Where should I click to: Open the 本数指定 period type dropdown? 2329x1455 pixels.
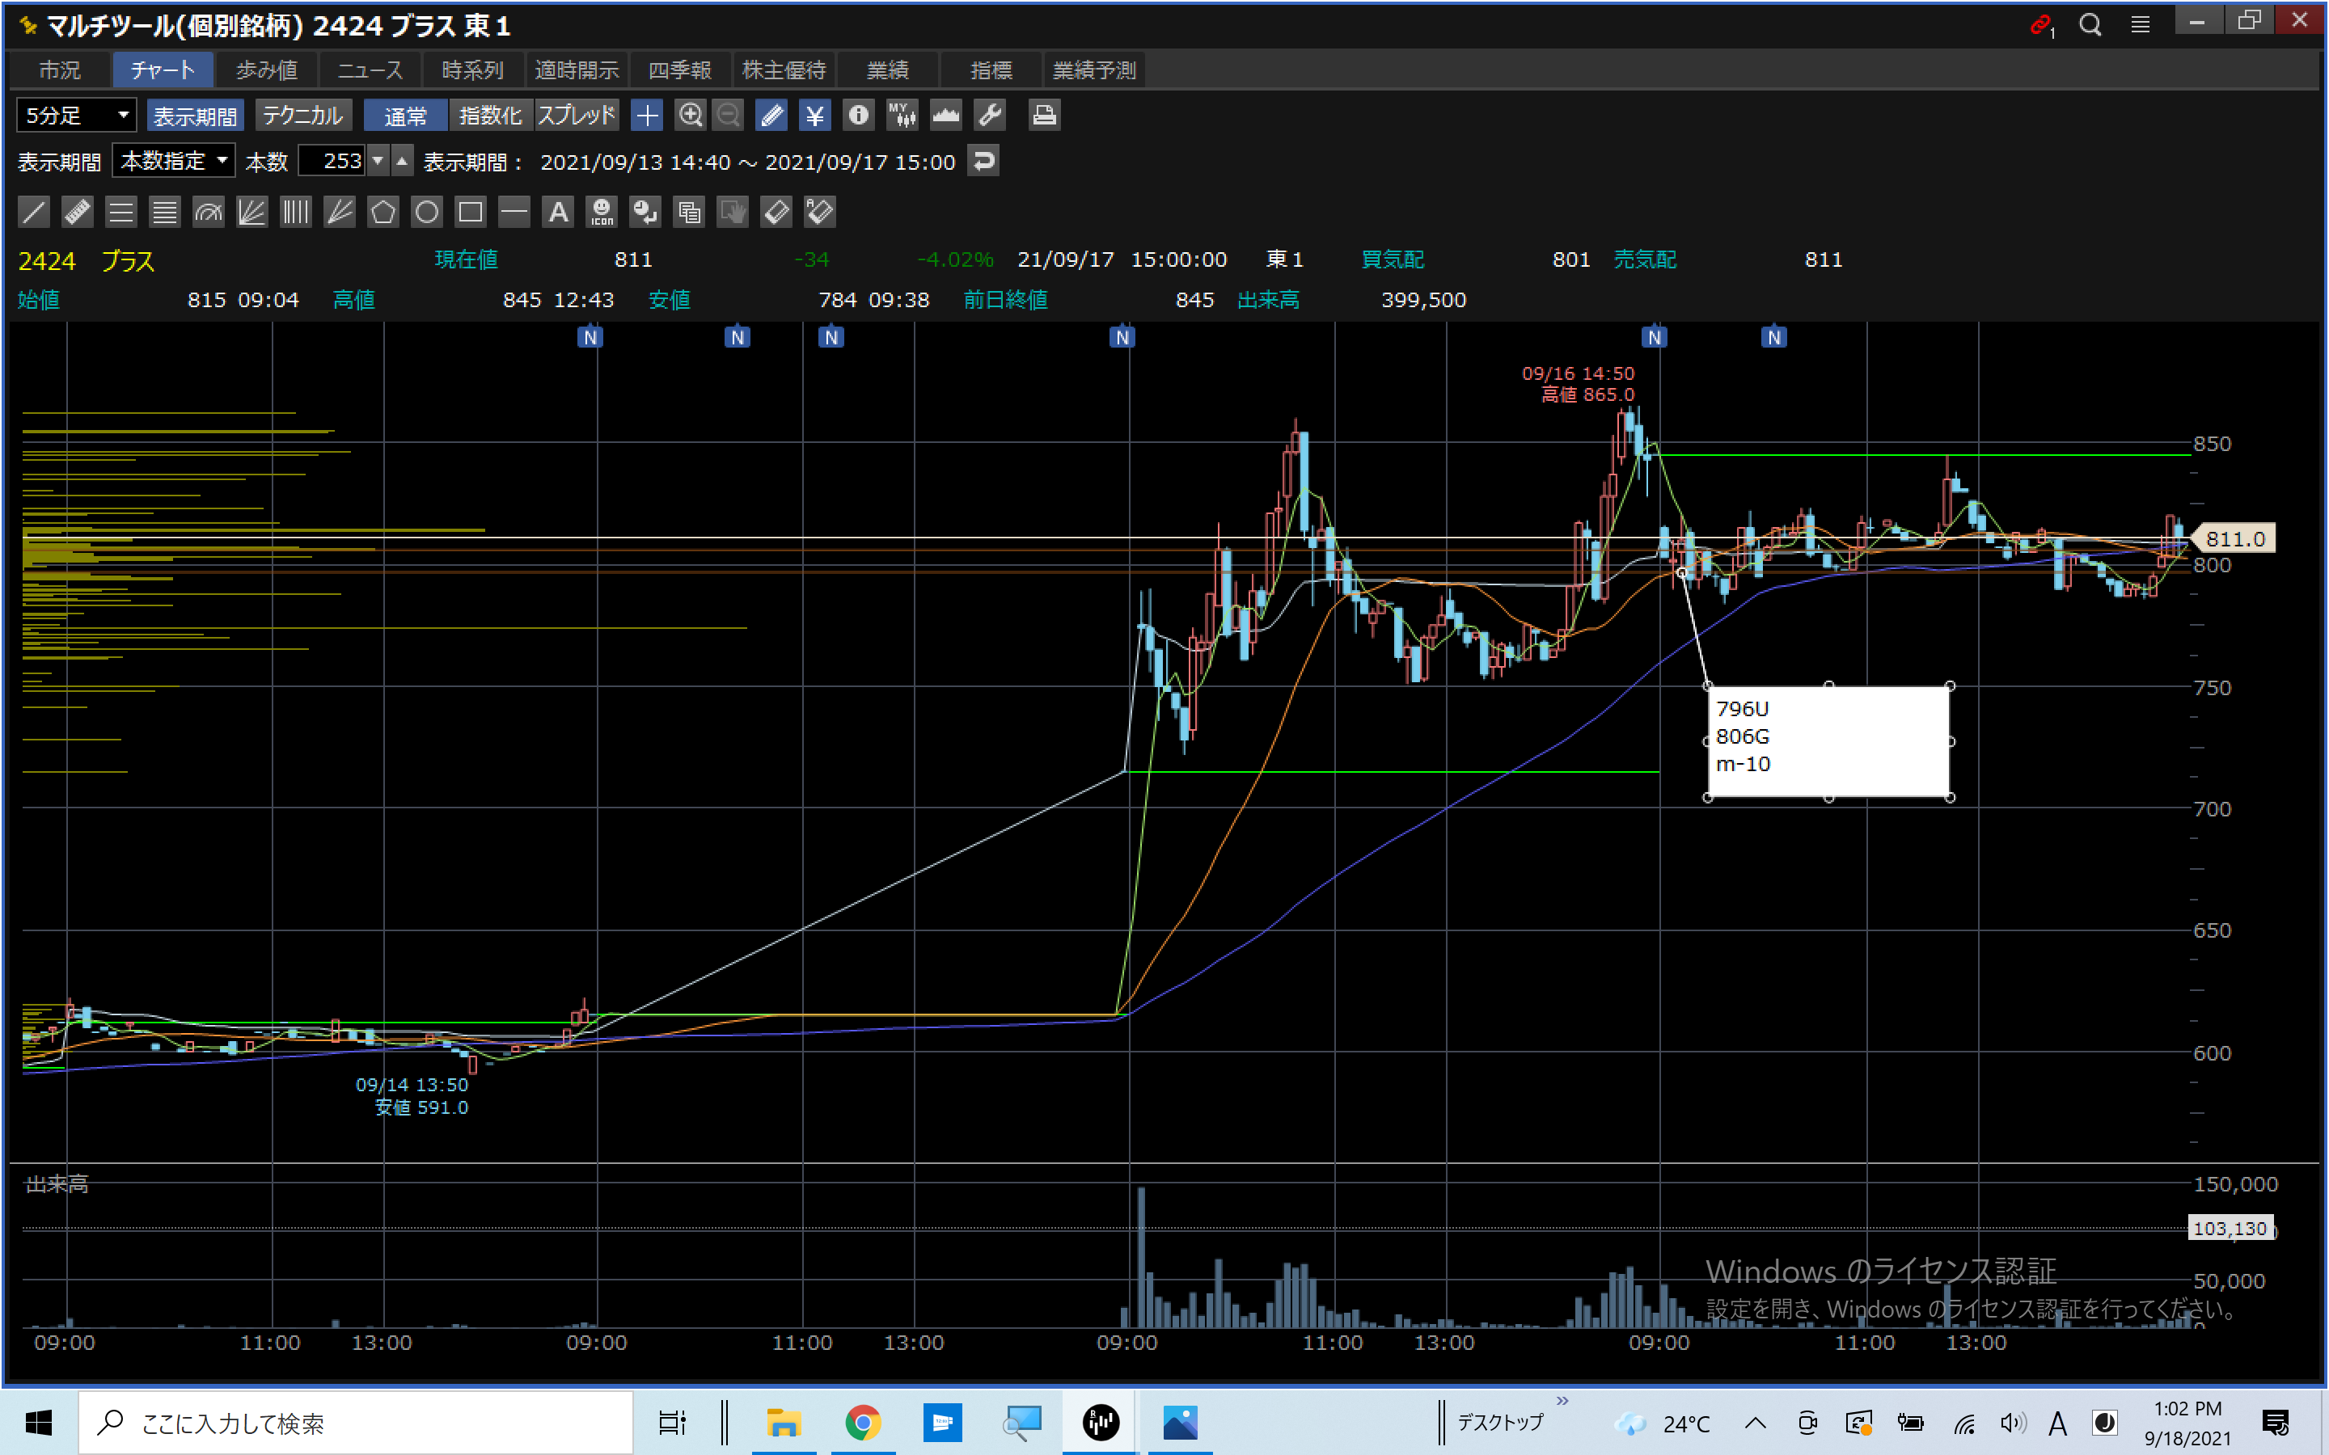(174, 161)
